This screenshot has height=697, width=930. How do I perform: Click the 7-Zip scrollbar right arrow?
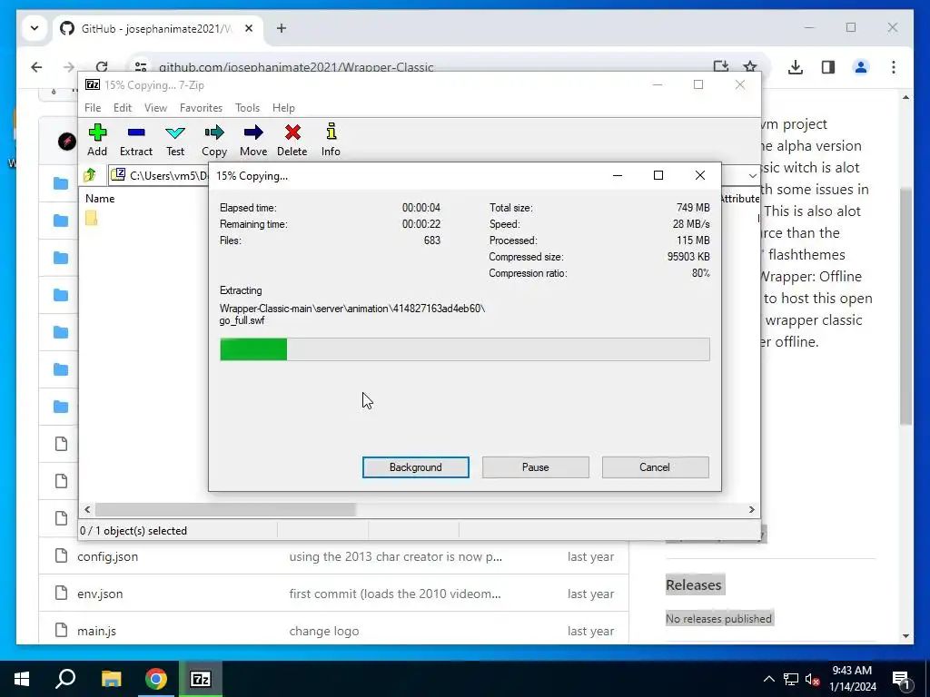click(751, 510)
